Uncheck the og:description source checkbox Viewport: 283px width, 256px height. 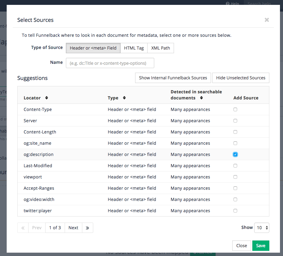pos(235,154)
